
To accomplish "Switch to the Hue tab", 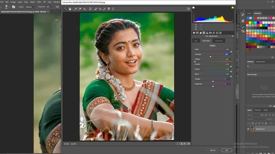I will (196, 41).
